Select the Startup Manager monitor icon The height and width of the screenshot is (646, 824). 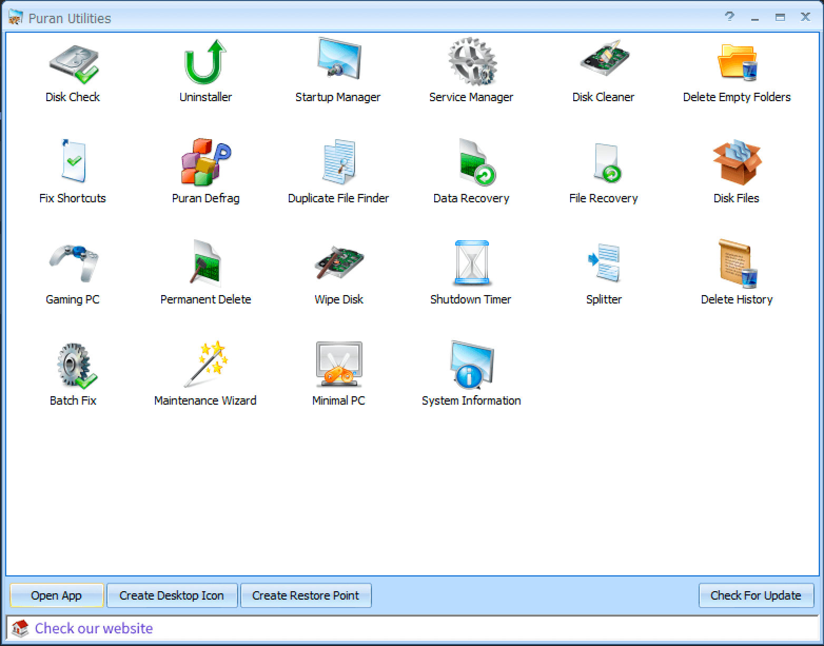pyautogui.click(x=338, y=59)
